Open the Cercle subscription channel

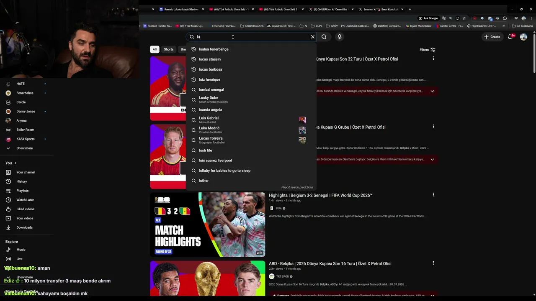pos(21,102)
